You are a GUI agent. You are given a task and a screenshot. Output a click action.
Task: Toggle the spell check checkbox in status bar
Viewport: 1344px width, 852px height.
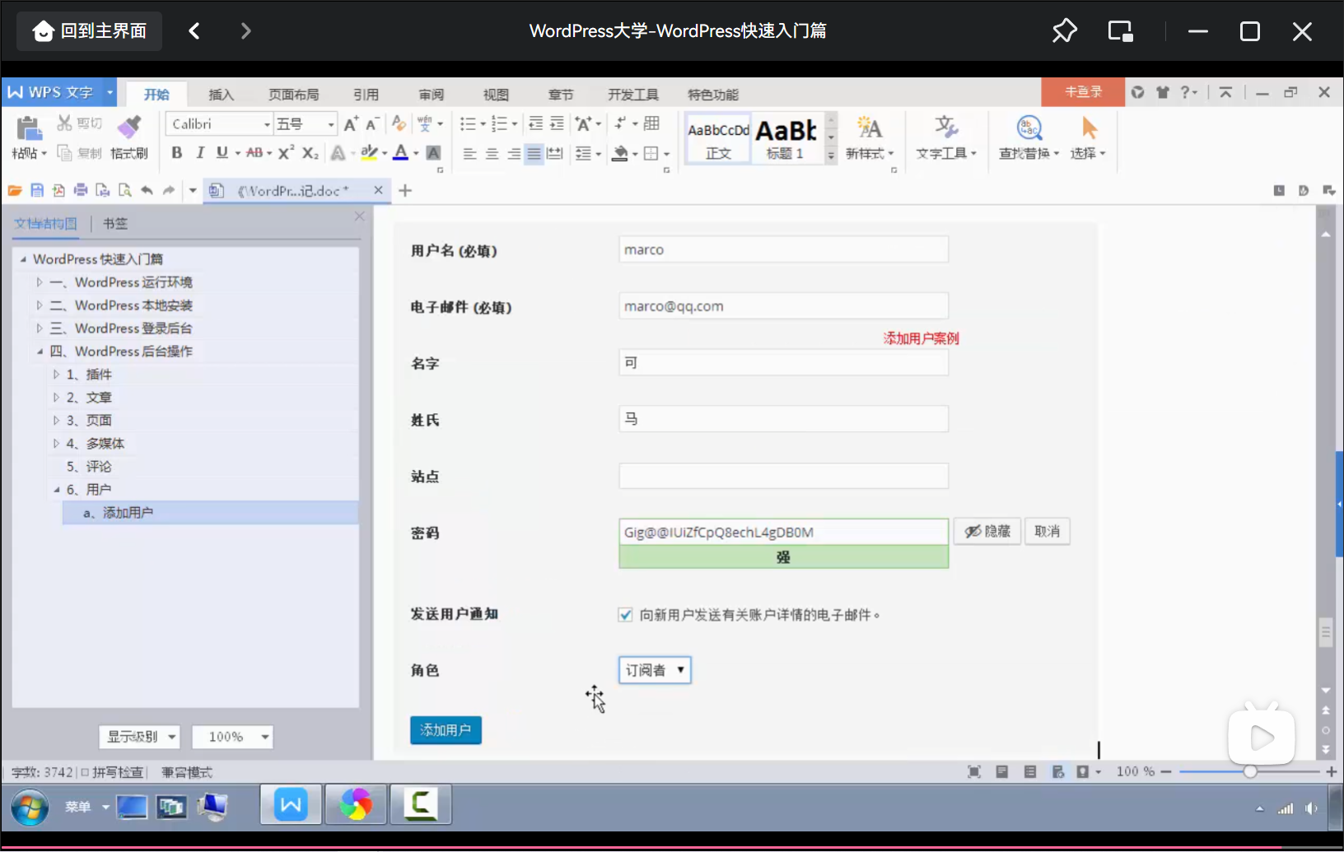coord(85,772)
